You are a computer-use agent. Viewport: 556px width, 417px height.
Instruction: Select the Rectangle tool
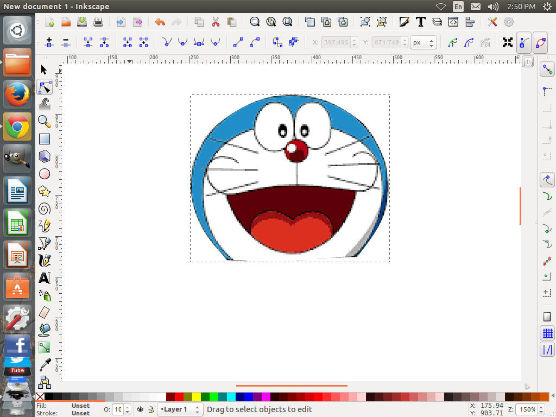(45, 139)
